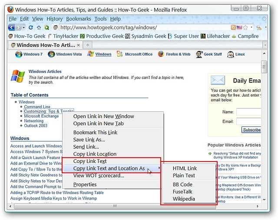Screen dimensions: 278x220
Task: Open the Sysadmin Geek bookmark
Action: (146, 36)
